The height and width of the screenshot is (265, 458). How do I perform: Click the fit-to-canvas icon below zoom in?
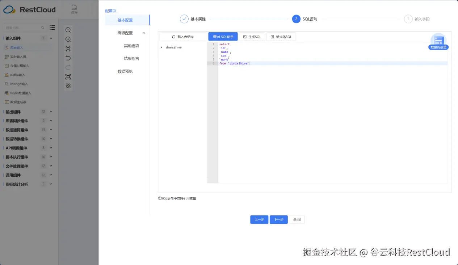tap(68, 49)
